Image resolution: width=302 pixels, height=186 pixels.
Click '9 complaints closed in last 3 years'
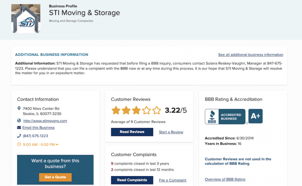pos(140,164)
